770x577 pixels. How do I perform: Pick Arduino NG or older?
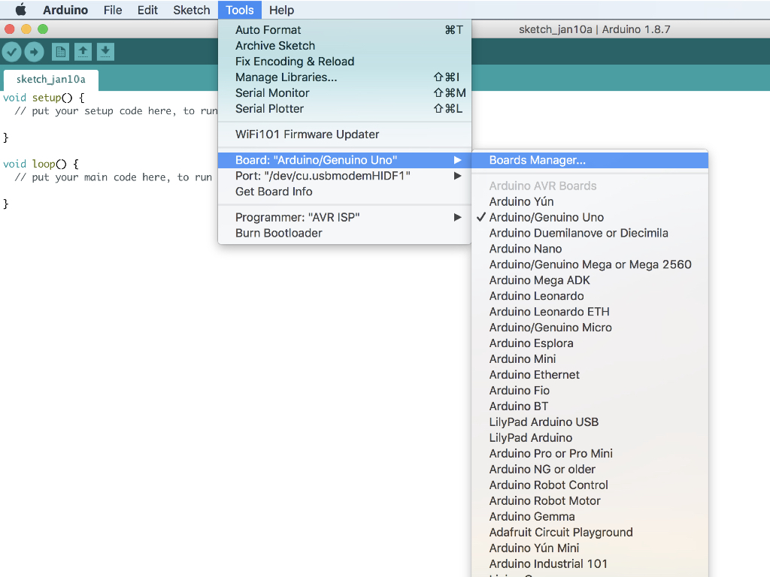tap(590, 469)
